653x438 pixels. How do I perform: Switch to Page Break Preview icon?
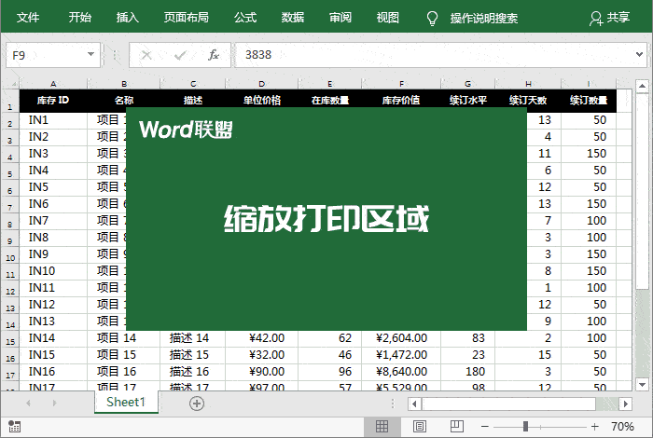click(x=457, y=427)
